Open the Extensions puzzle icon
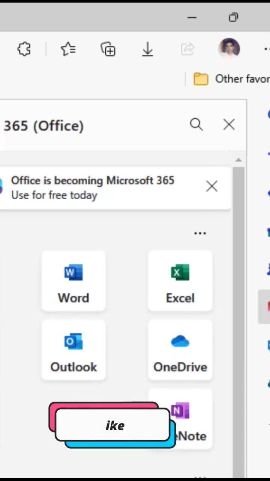 point(24,49)
